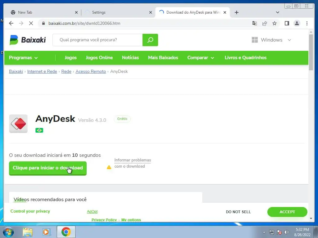Click the AnyDesk app icon
The image size is (318, 238).
click(x=18, y=124)
